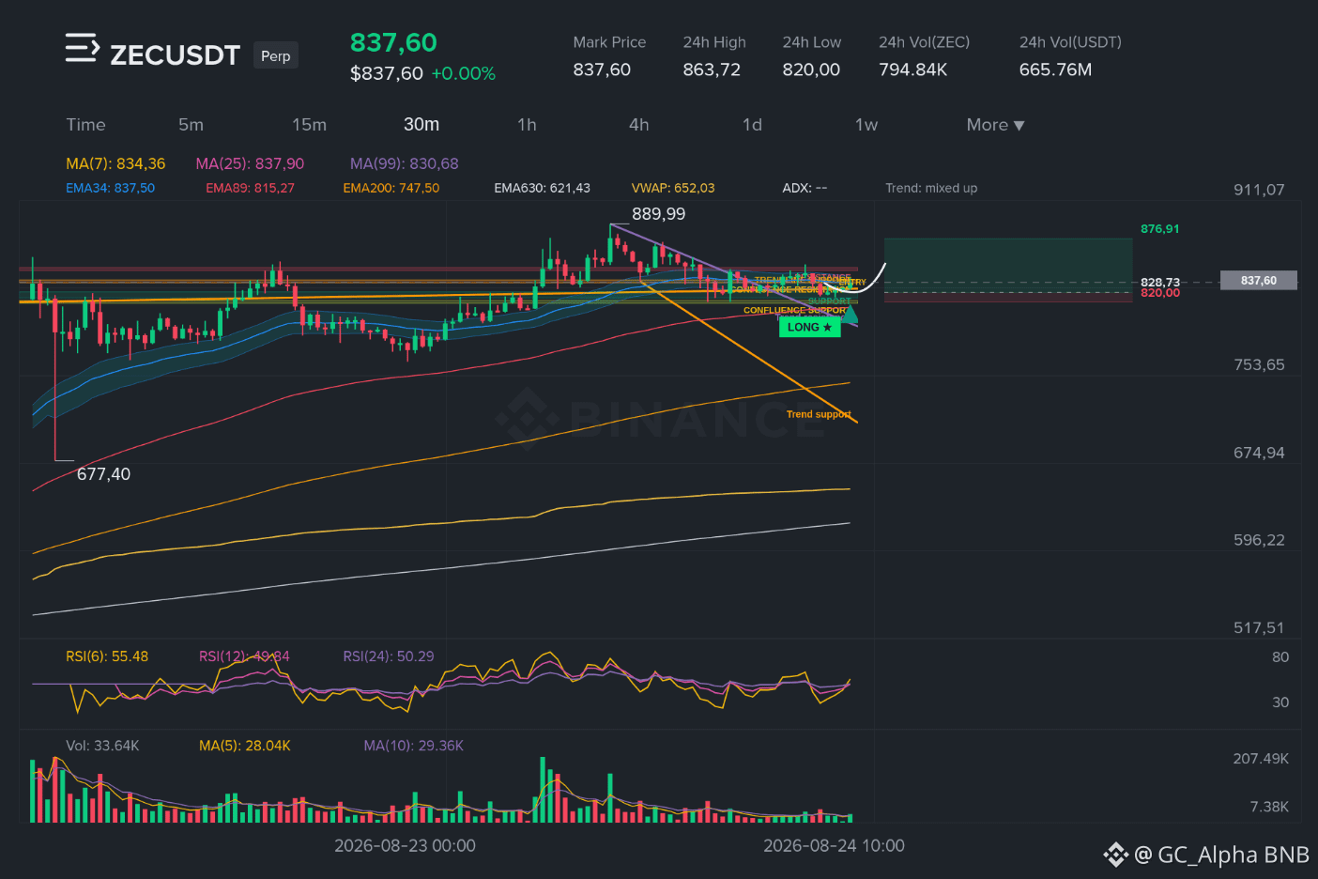Click the Trend: mixed up label
1318x879 pixels.
point(931,188)
